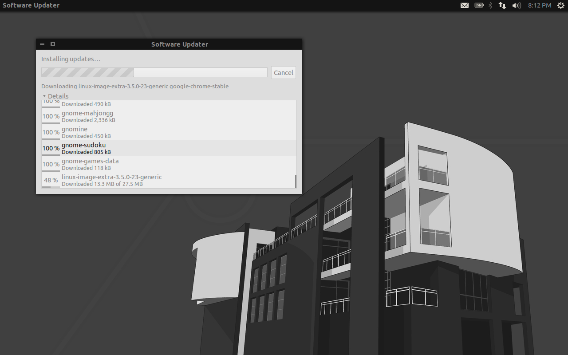Click the overall installation progress bar
Image resolution: width=568 pixels, height=355 pixels.
click(154, 72)
